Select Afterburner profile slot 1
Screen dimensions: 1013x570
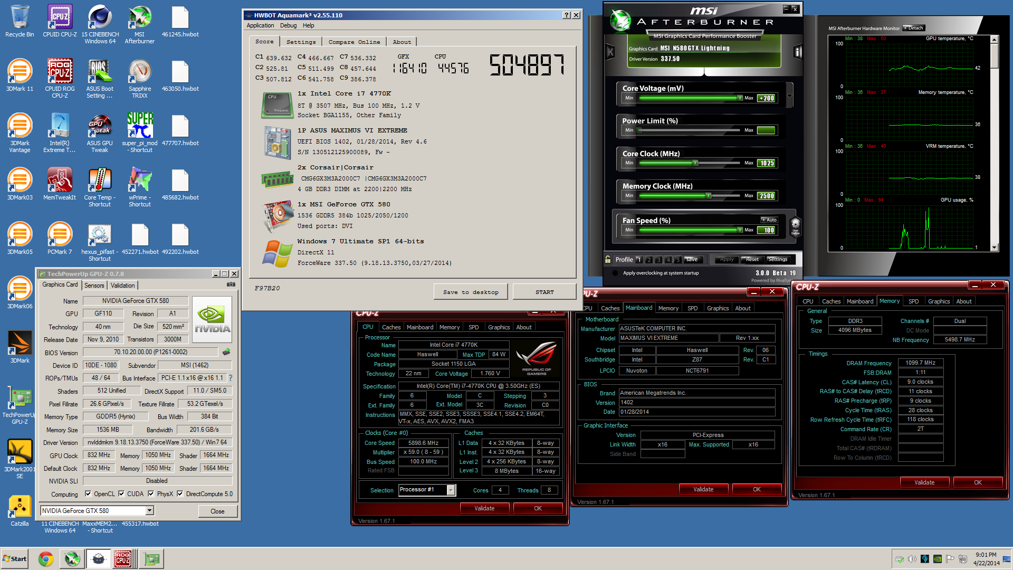pos(639,260)
